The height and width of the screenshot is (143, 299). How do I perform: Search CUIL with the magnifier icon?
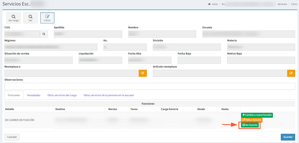pos(44,34)
